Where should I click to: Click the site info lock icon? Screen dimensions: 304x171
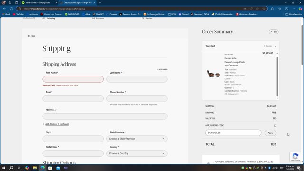[20, 9]
